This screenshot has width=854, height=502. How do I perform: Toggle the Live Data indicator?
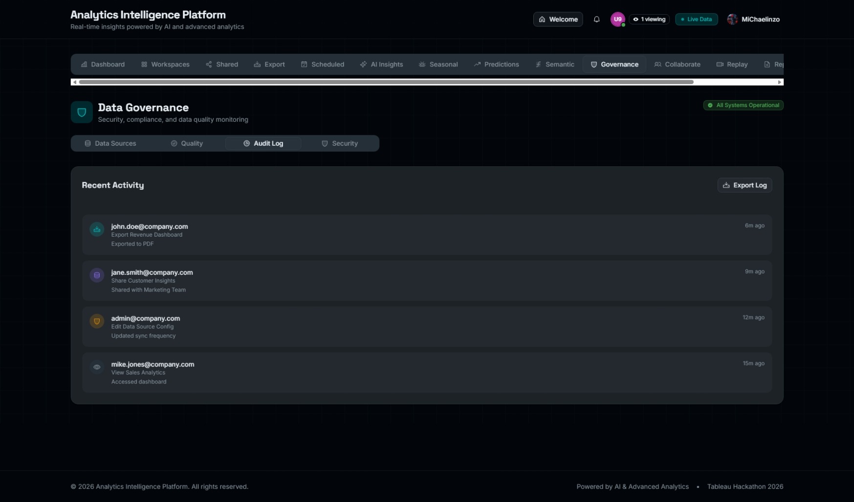click(697, 20)
